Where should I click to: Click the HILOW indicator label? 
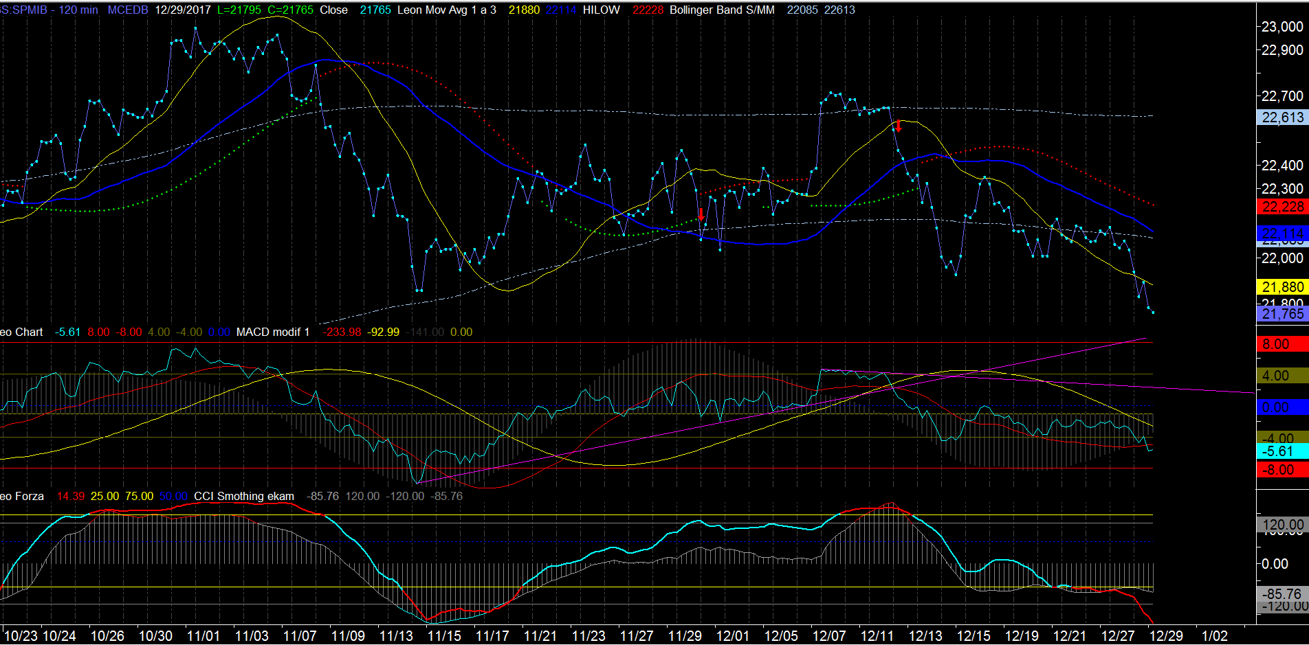click(x=602, y=10)
